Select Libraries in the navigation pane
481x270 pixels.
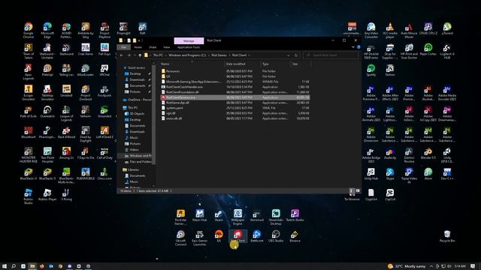tap(133, 169)
